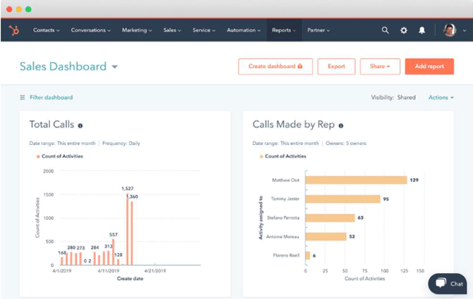Click the 'Frequency: Daily' text
This screenshot has width=473, height=299.
click(121, 144)
